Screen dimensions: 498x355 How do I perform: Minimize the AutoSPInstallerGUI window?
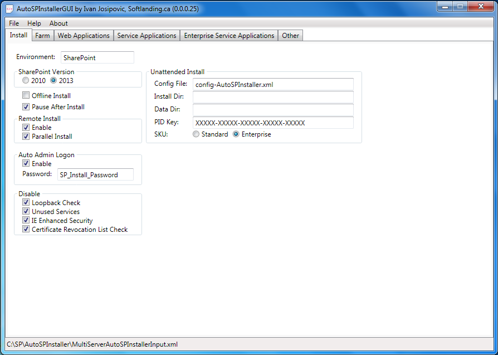(445, 6)
